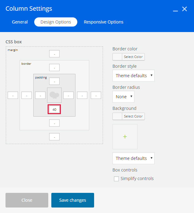The width and height of the screenshot is (194, 213).
Task: Click the cloud logo in the CSS box center
Action: [x=54, y=95]
